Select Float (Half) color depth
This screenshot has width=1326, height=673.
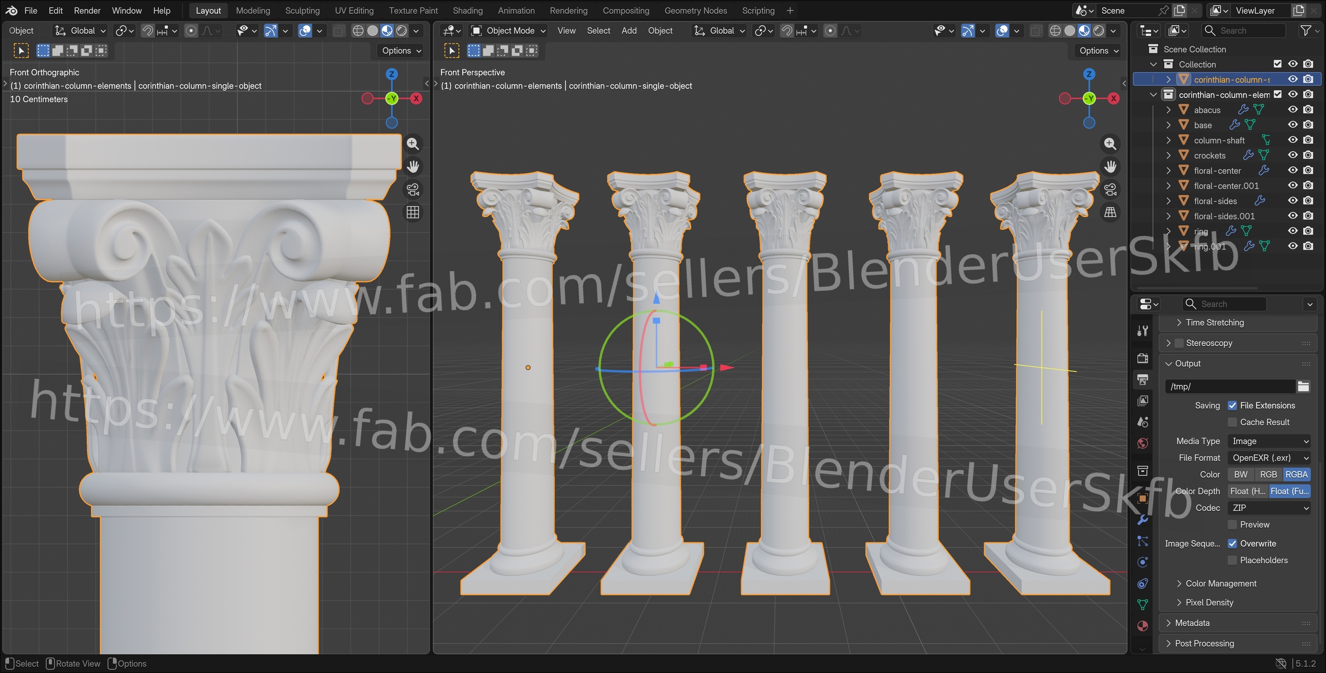(1248, 491)
